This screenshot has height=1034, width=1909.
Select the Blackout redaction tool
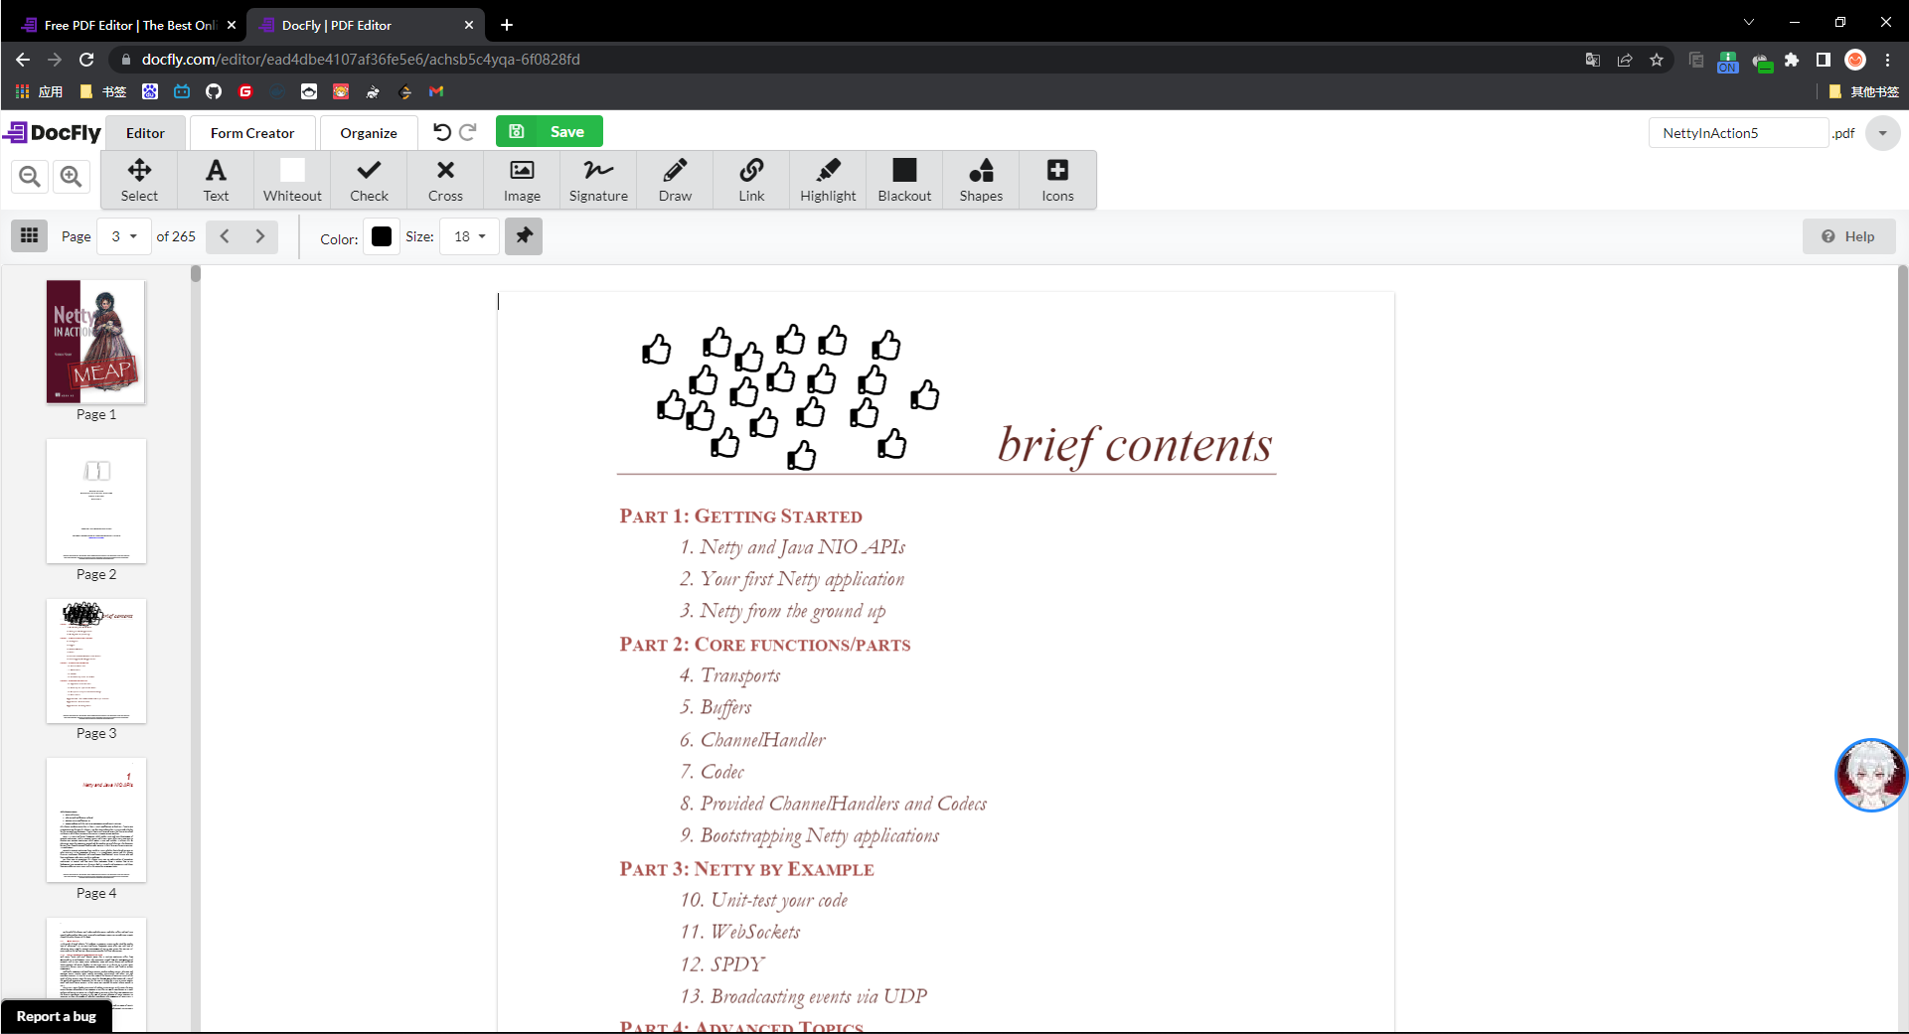904,180
